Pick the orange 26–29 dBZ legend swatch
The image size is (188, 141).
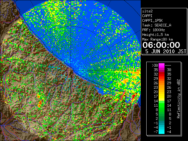[162, 83]
